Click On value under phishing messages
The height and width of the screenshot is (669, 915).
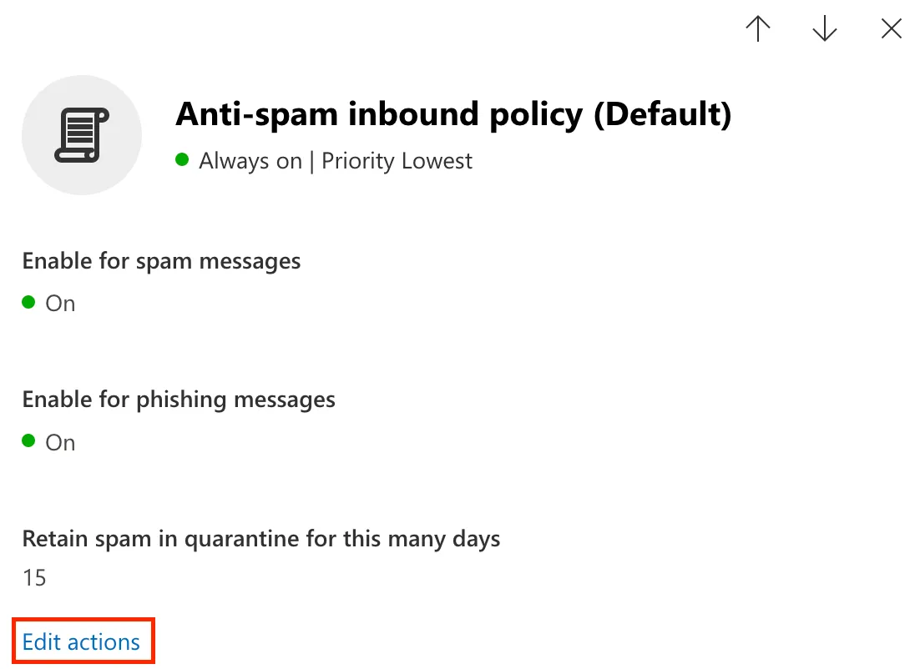[60, 442]
